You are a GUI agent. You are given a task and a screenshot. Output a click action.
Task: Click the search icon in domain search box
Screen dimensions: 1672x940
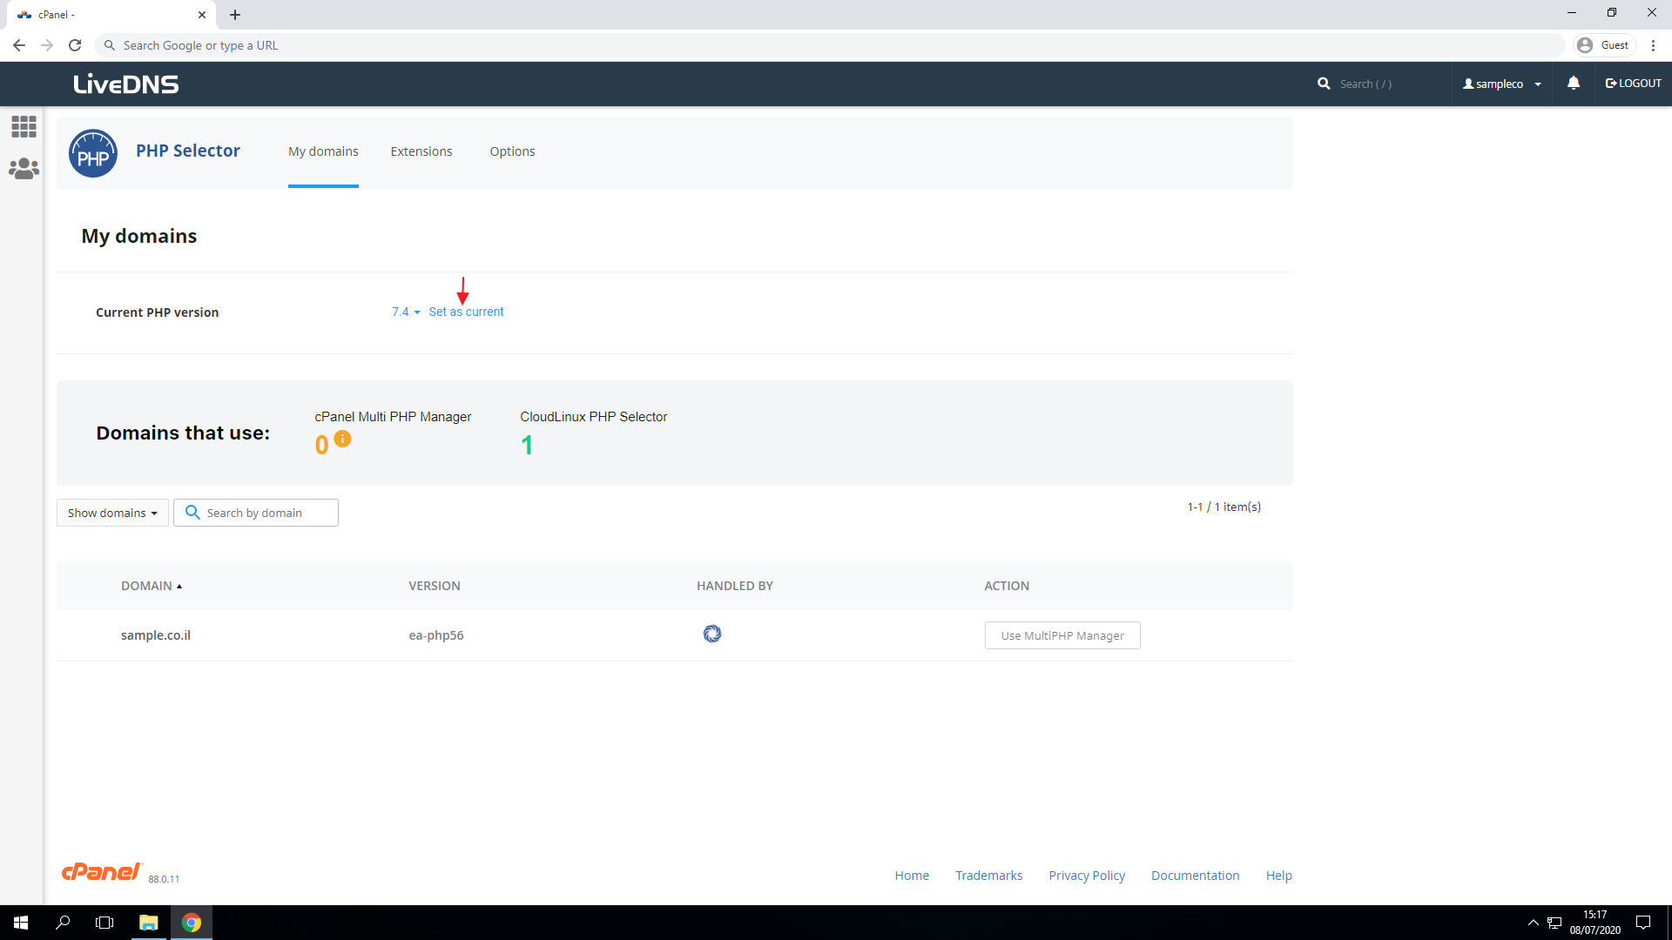coord(192,513)
